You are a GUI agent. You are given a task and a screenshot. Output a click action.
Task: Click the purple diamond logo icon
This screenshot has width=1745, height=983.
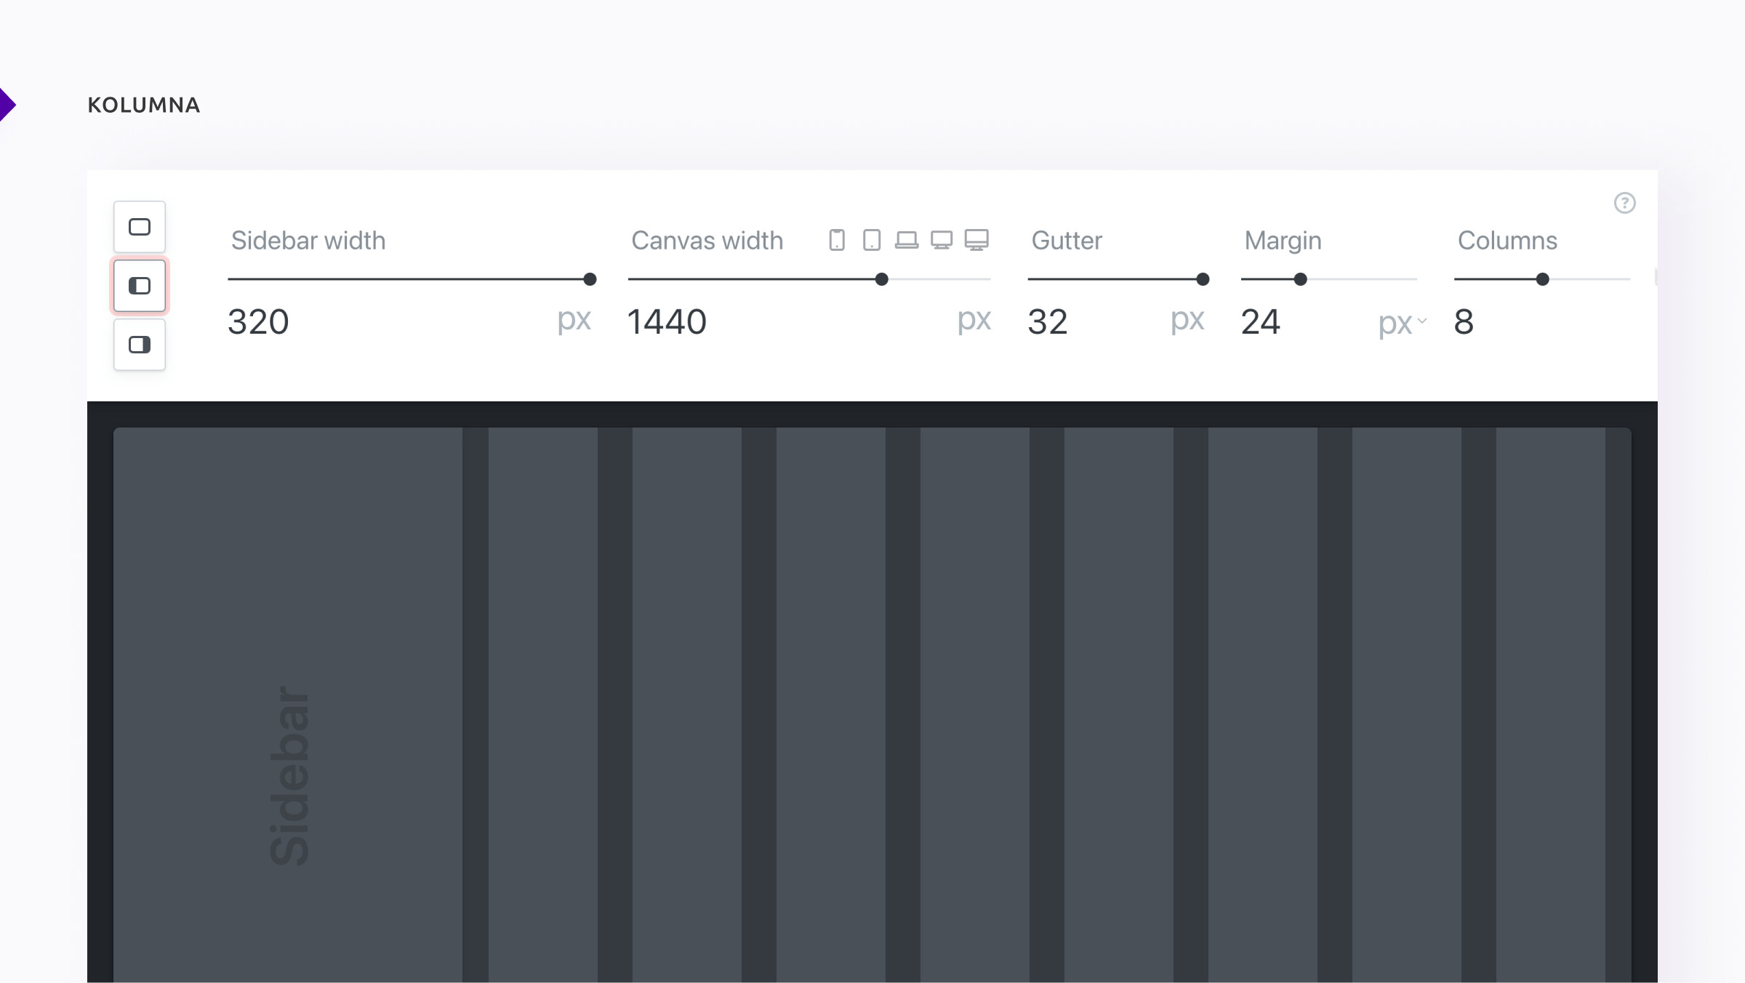pos(6,105)
